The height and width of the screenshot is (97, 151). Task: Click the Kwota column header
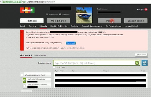point(143,71)
